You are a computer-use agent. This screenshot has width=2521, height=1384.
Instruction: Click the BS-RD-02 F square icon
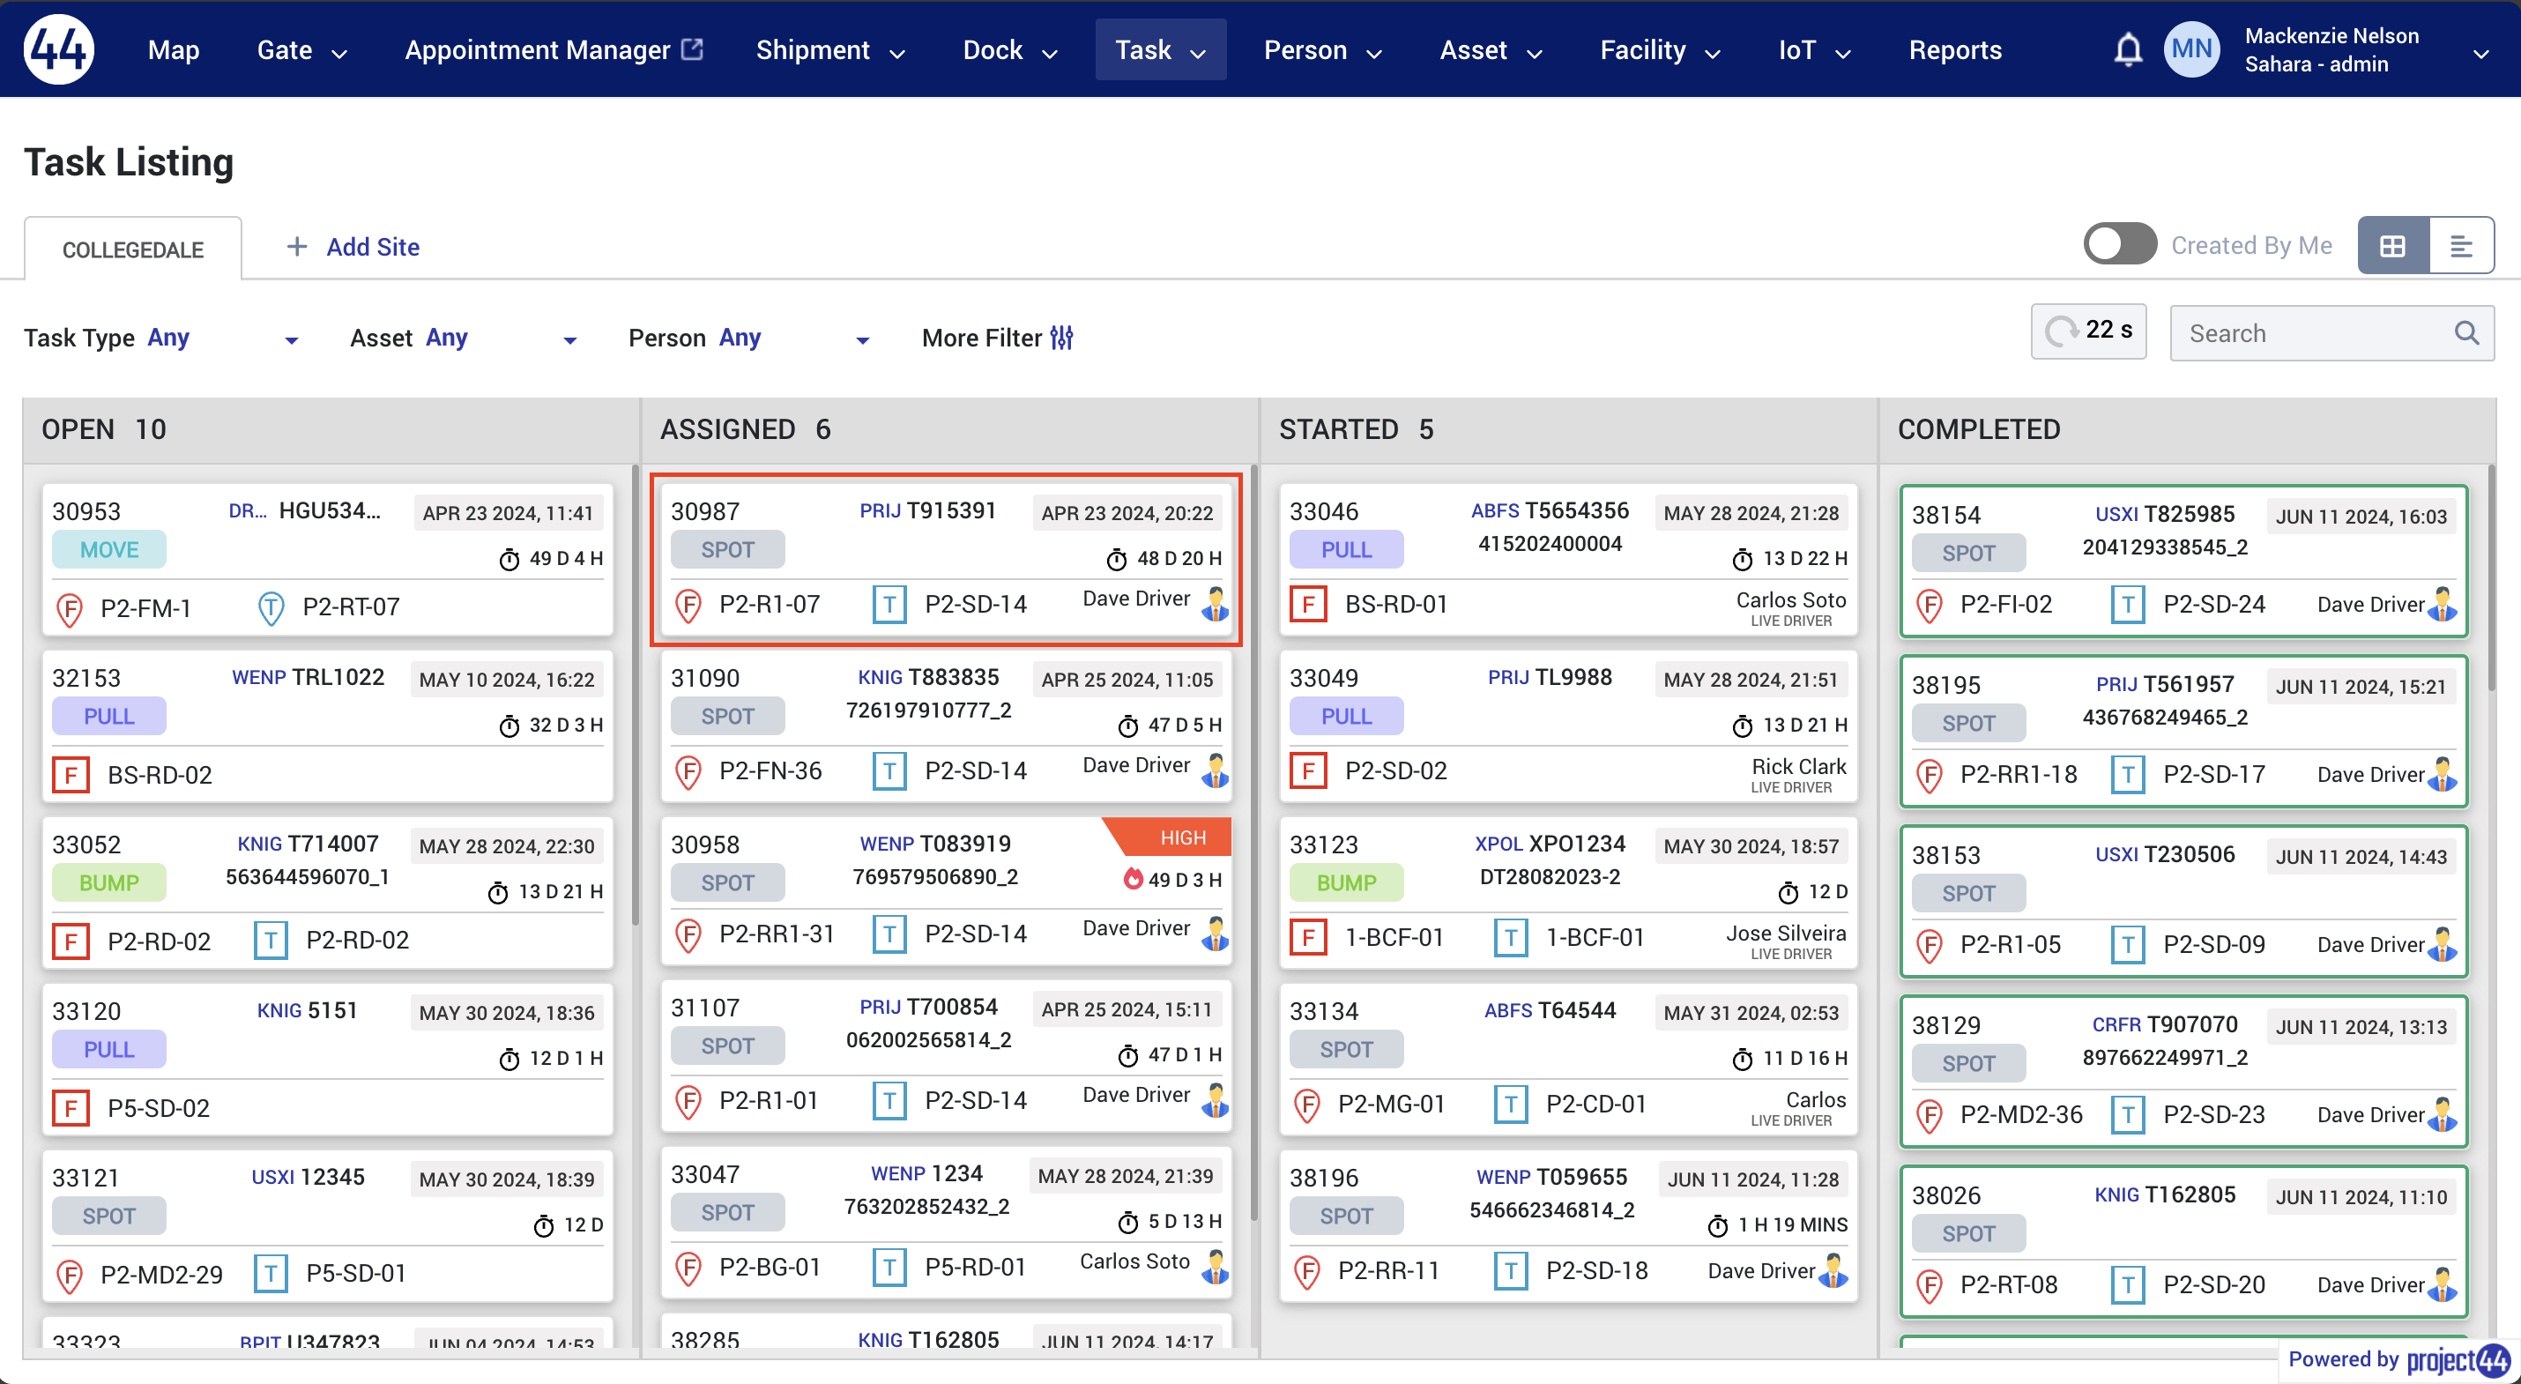(71, 775)
